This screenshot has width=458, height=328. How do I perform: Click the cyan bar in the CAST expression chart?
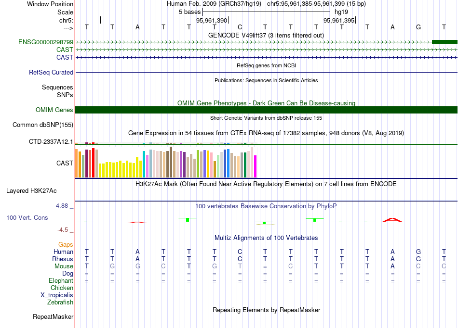(144, 164)
